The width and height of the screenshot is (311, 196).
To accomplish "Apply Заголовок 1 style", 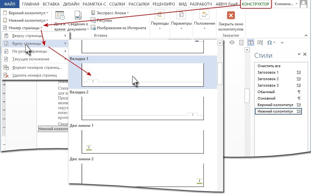I will pos(279,72).
